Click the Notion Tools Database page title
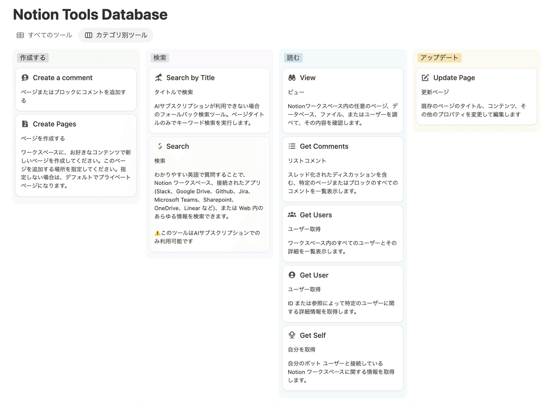The height and width of the screenshot is (404, 548). tap(90, 15)
